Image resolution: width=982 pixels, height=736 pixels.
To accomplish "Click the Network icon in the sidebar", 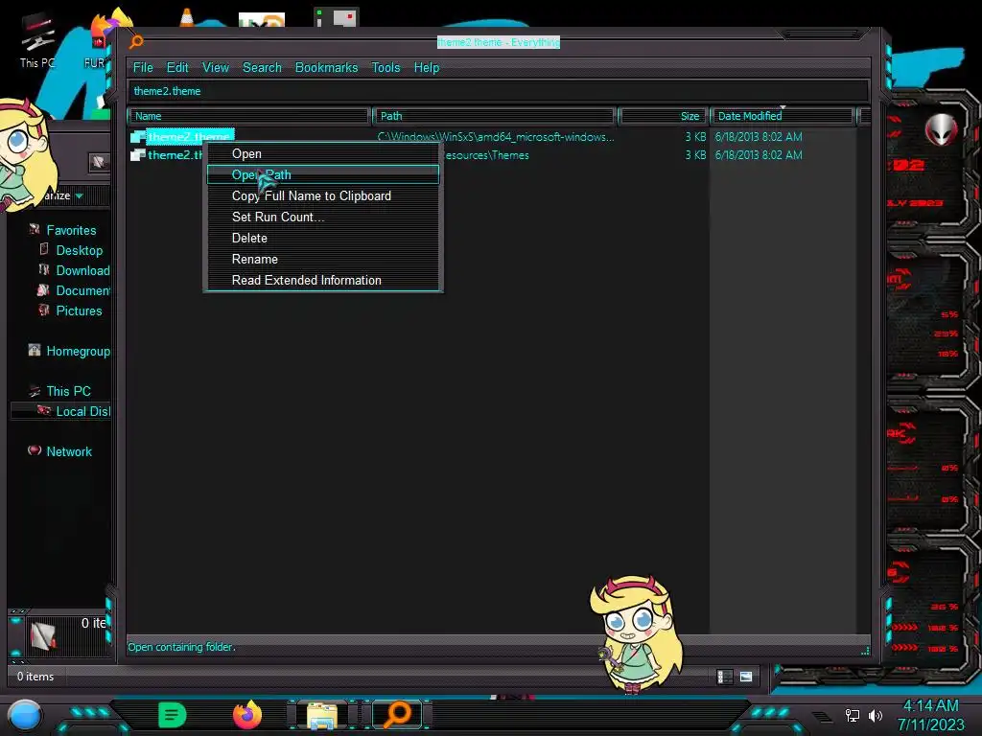I will point(35,450).
